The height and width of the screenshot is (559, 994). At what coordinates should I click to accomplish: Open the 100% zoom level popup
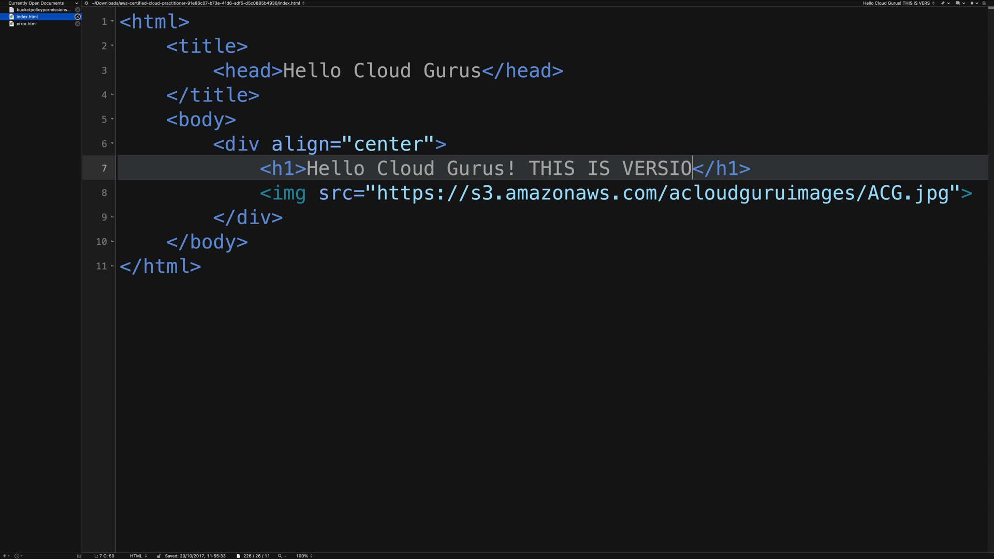point(304,556)
